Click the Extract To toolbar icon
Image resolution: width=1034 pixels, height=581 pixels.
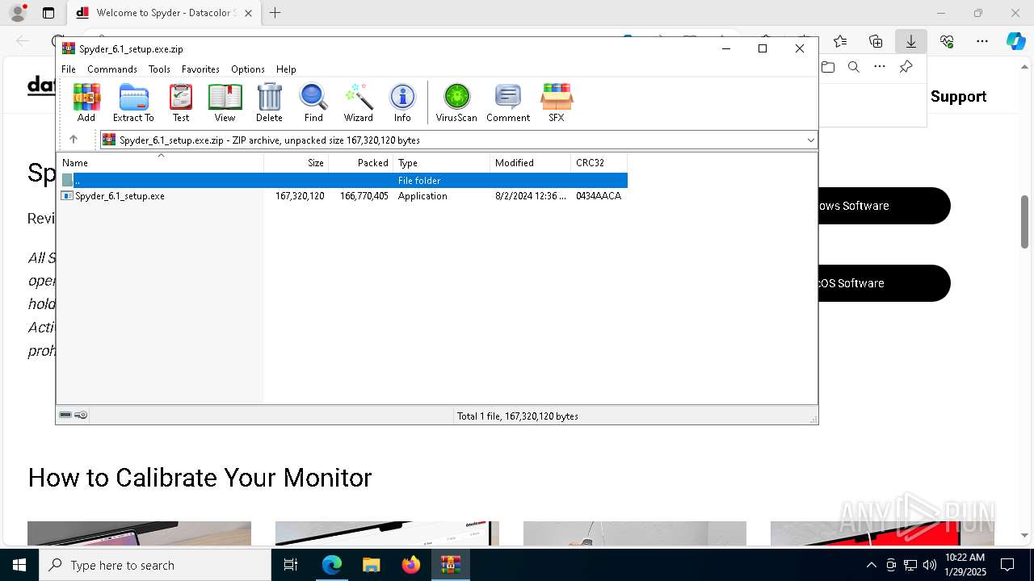[133, 102]
